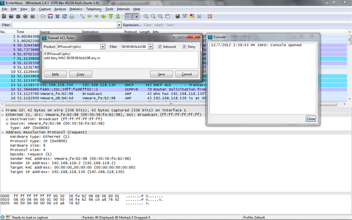
Task: Select Sender IP address 192.168.118.2 line
Action: (x=63, y=163)
